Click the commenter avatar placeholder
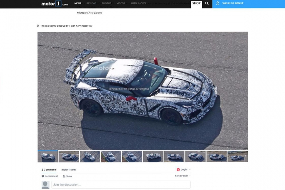The width and height of the screenshot is (285, 190). point(45,185)
